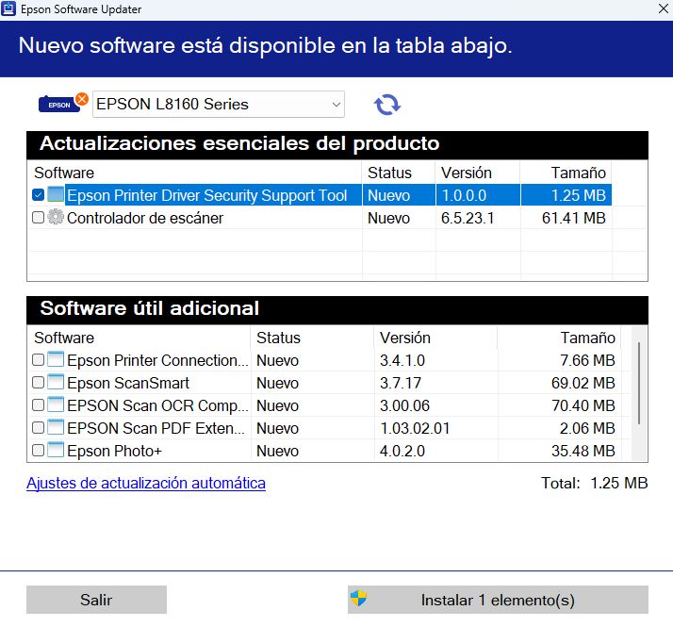
Task: Click the icon beside EPSON Scan PDF Exten...
Action: [x=56, y=427]
